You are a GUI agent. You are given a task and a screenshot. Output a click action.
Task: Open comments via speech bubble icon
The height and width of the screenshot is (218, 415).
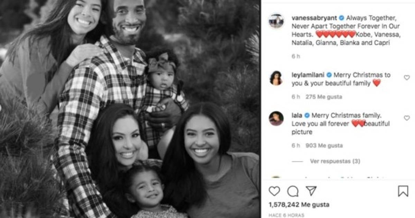pos(293,191)
